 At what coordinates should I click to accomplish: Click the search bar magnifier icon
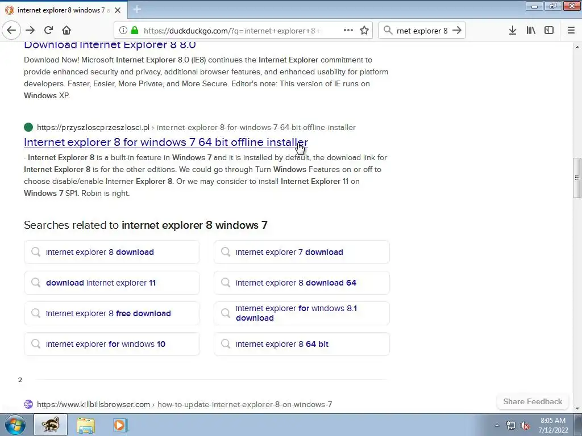(x=388, y=31)
